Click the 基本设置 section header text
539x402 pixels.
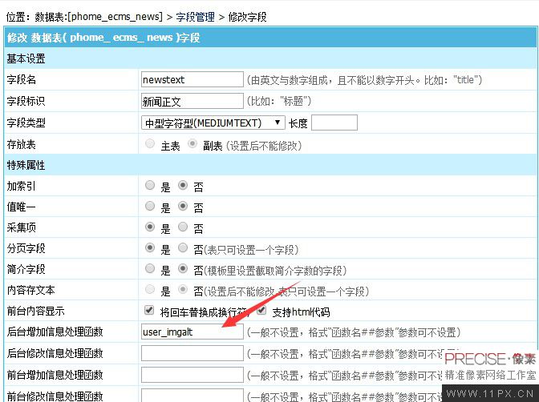[26, 58]
